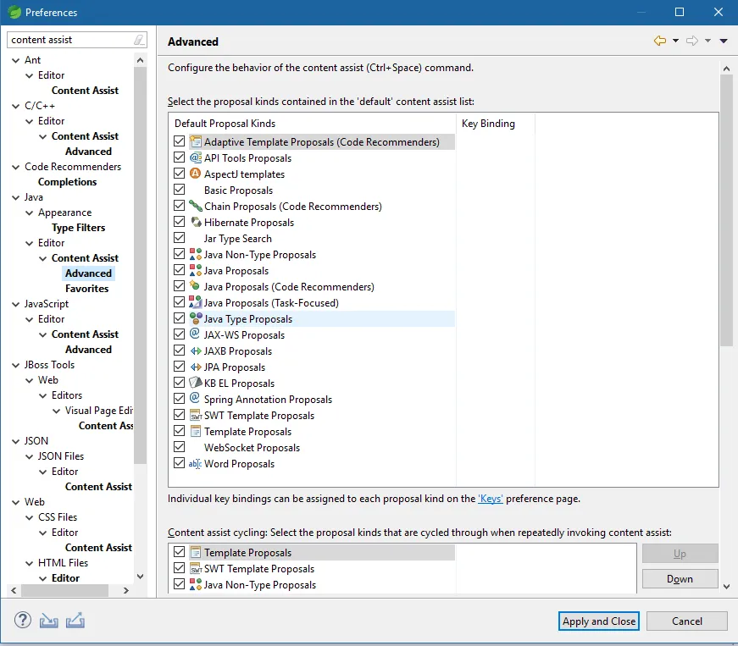Collapse the Code Recommenders node
The image size is (738, 646).
[16, 167]
